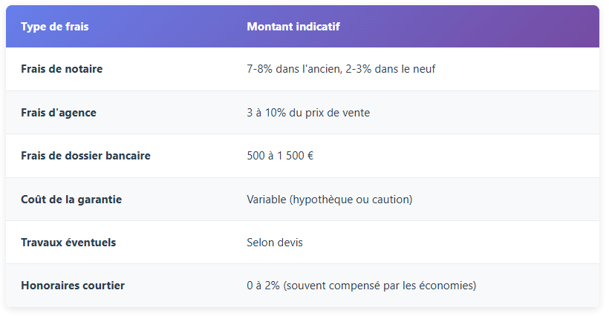Screen dimensions: 609x316
Task: Select the "Travaux éventuels" row label
Action: 68,243
